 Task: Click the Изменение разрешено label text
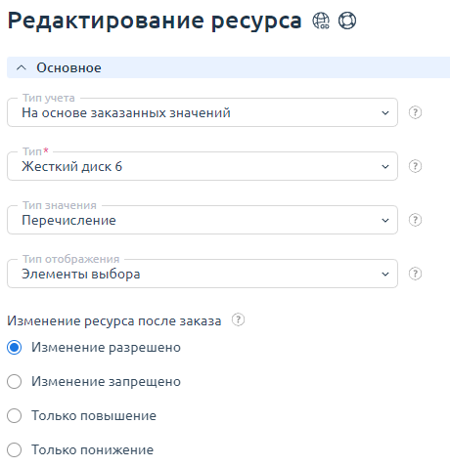pos(106,348)
